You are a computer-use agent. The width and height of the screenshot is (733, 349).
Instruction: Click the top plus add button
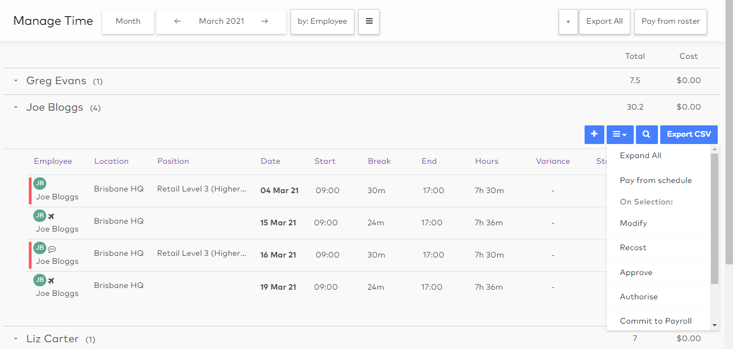pos(568,21)
